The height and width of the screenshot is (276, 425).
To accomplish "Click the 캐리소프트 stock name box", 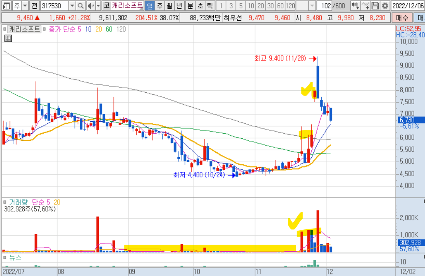I will click(127, 6).
